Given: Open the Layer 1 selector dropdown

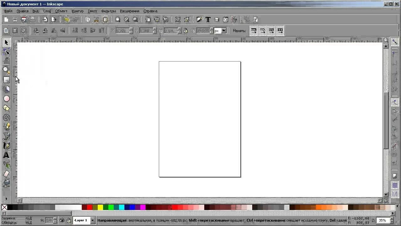Looking at the screenshot, I should point(93,220).
